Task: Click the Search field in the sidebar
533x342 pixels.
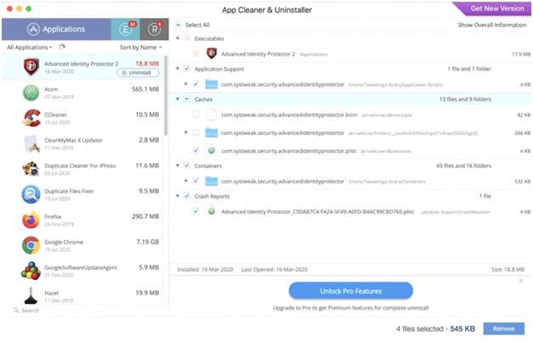Action: (85, 311)
